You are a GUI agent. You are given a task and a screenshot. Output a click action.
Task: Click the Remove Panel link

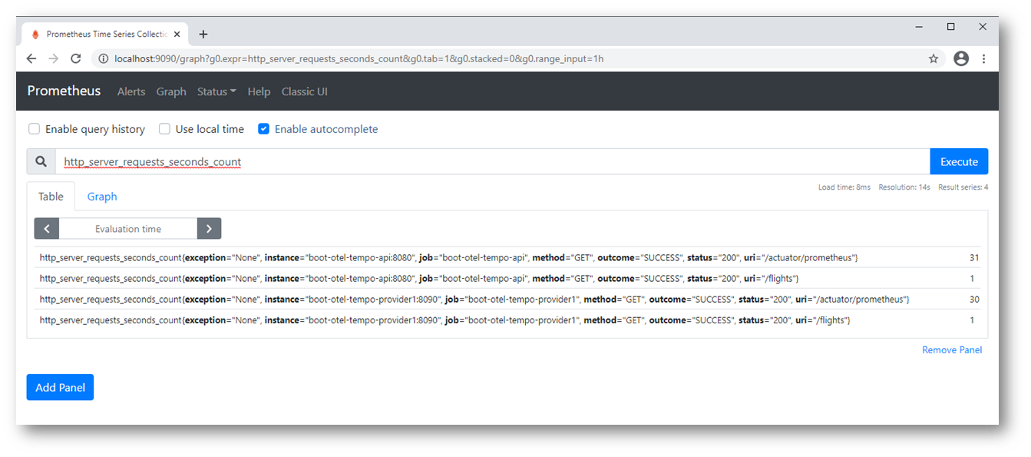952,349
